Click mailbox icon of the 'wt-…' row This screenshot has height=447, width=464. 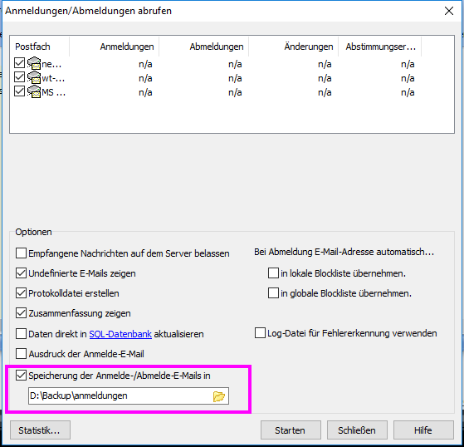tap(34, 77)
